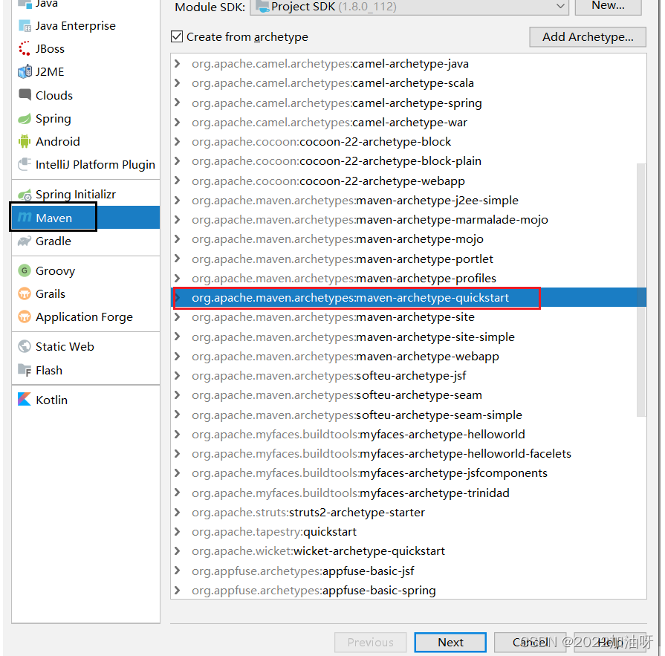The height and width of the screenshot is (656, 665).
Task: Expand camel-archetype-scala entry
Action: click(x=178, y=83)
